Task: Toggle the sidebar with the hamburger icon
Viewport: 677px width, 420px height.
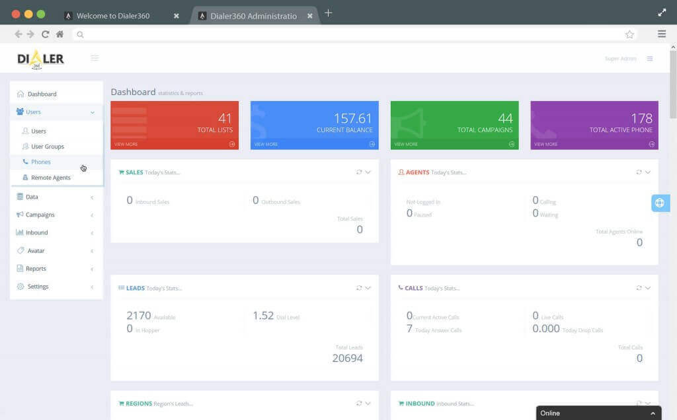Action: point(95,58)
